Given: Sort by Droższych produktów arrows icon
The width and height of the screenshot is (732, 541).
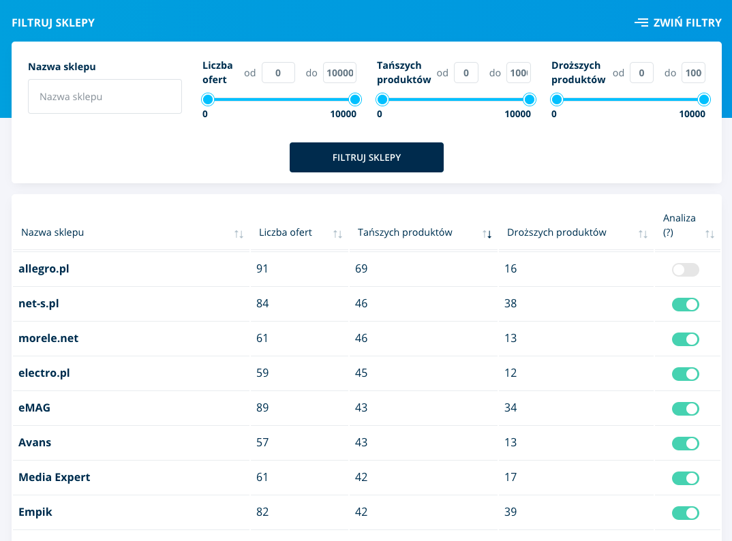Looking at the screenshot, I should pyautogui.click(x=643, y=234).
